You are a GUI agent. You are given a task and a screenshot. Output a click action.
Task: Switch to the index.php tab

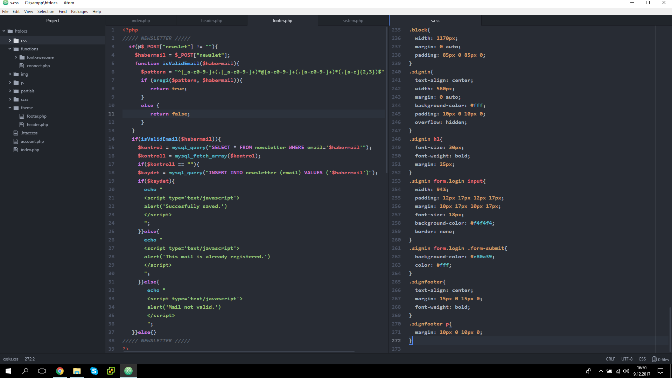[141, 21]
